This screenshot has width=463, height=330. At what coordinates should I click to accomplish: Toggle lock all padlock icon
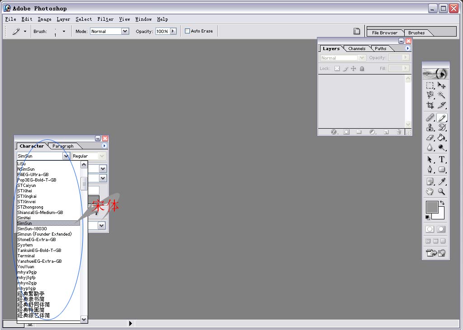pyautogui.click(x=362, y=69)
